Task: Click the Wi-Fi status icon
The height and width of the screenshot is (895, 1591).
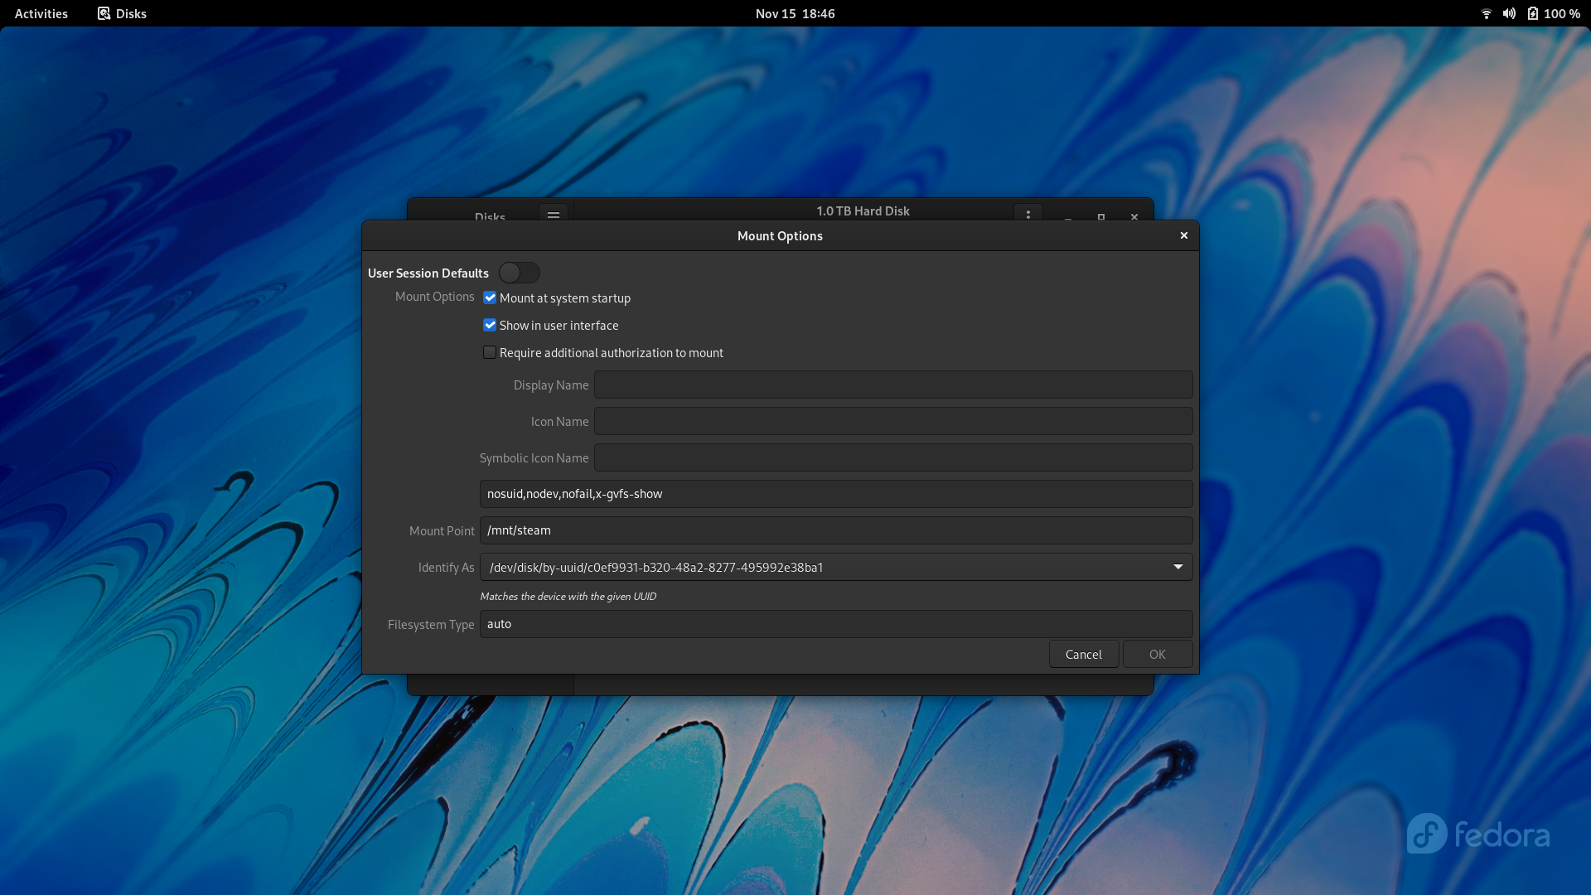Action: coord(1487,13)
